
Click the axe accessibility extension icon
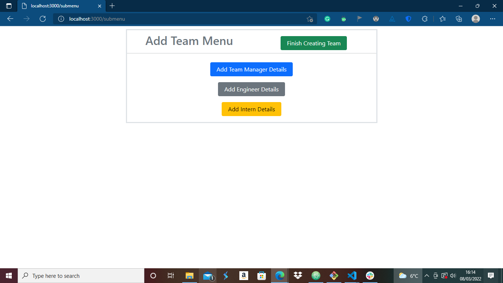[x=392, y=19]
